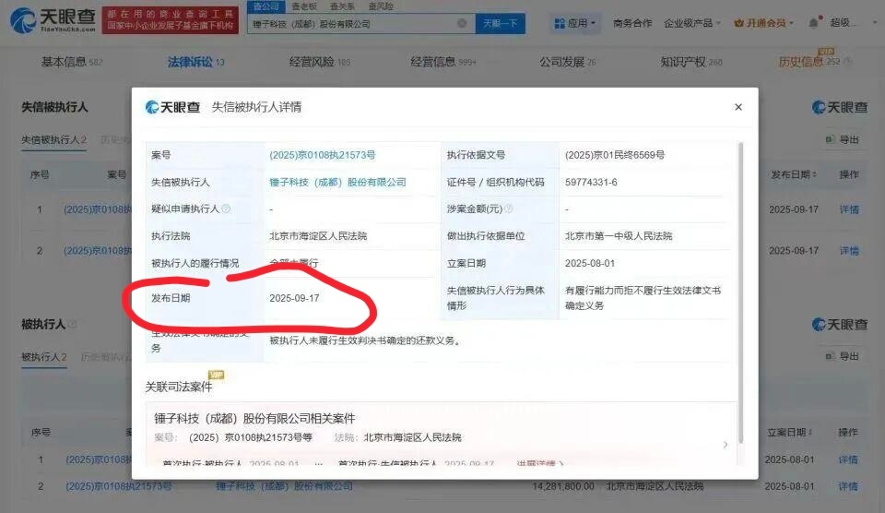Click amount 14,281,800.00 in background table

[563, 486]
